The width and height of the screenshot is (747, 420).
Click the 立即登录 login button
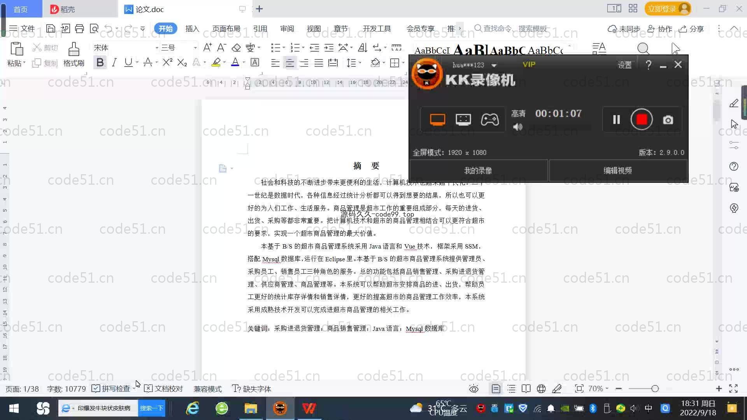pos(668,9)
